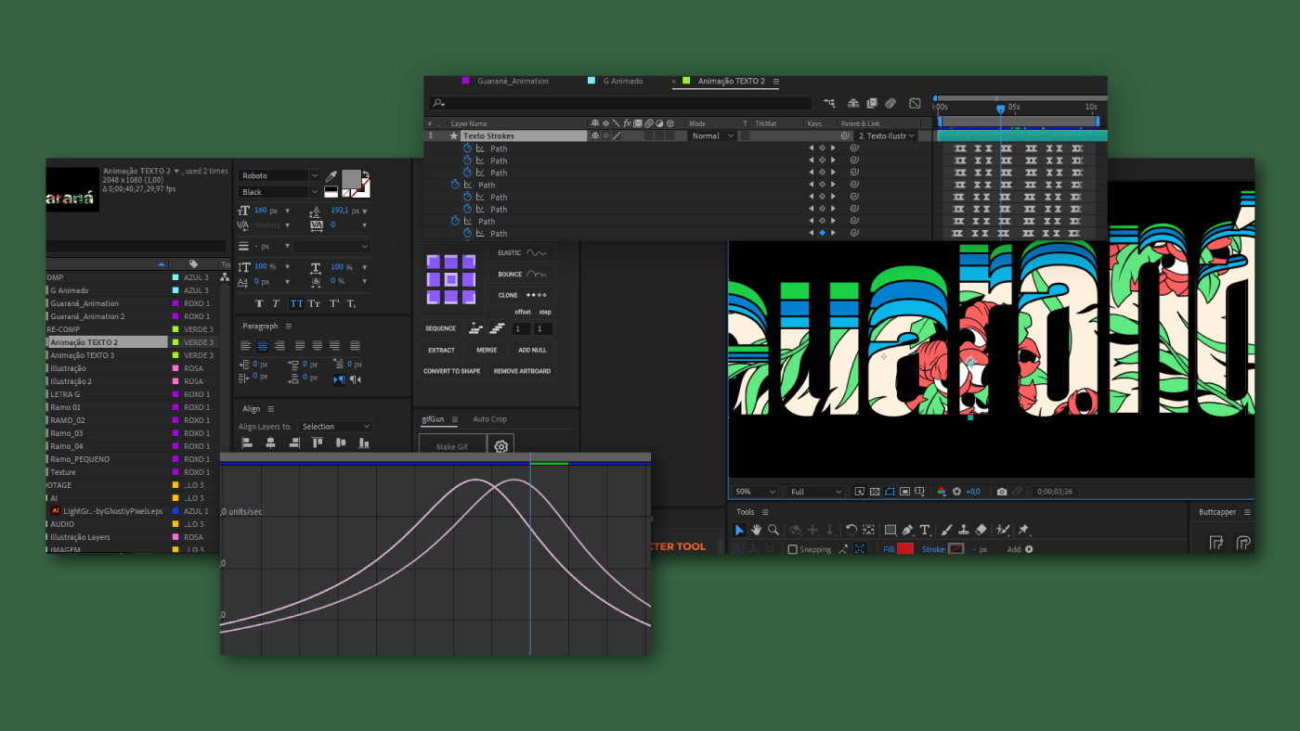
Task: Click the ADD NULL button
Action: (533, 350)
